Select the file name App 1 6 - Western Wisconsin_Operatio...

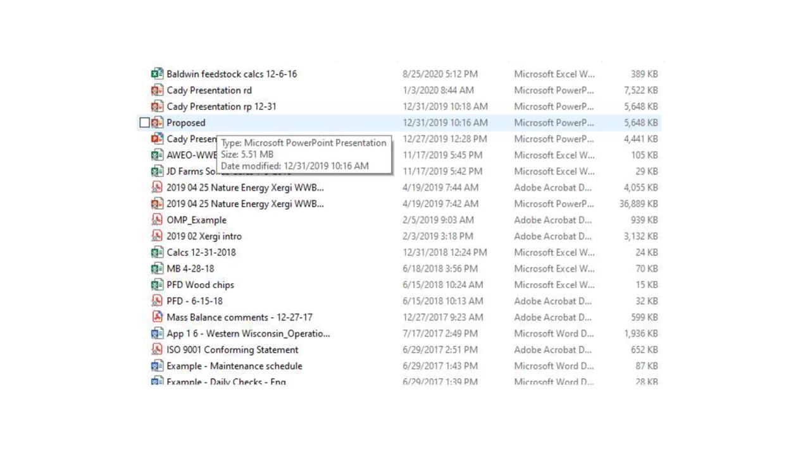[x=248, y=333]
